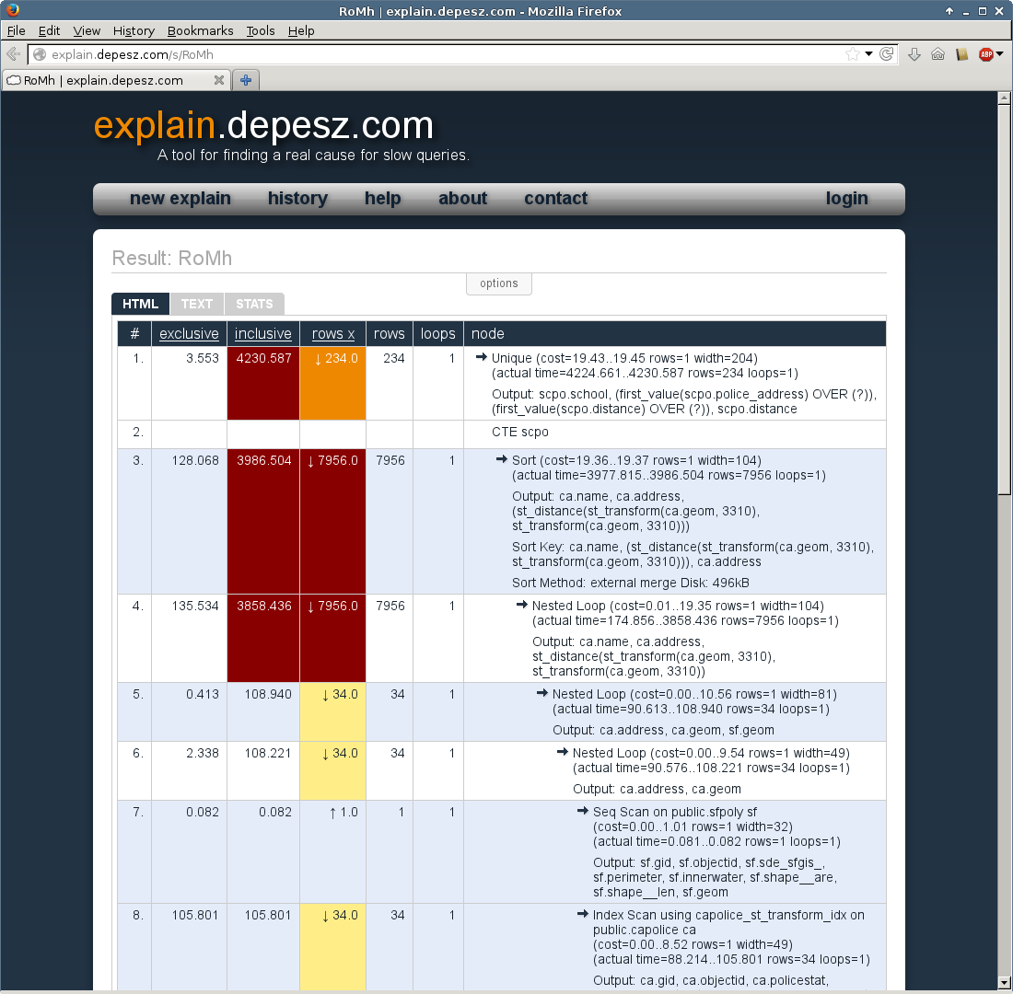Click the Firefox back arrow button

tap(14, 54)
